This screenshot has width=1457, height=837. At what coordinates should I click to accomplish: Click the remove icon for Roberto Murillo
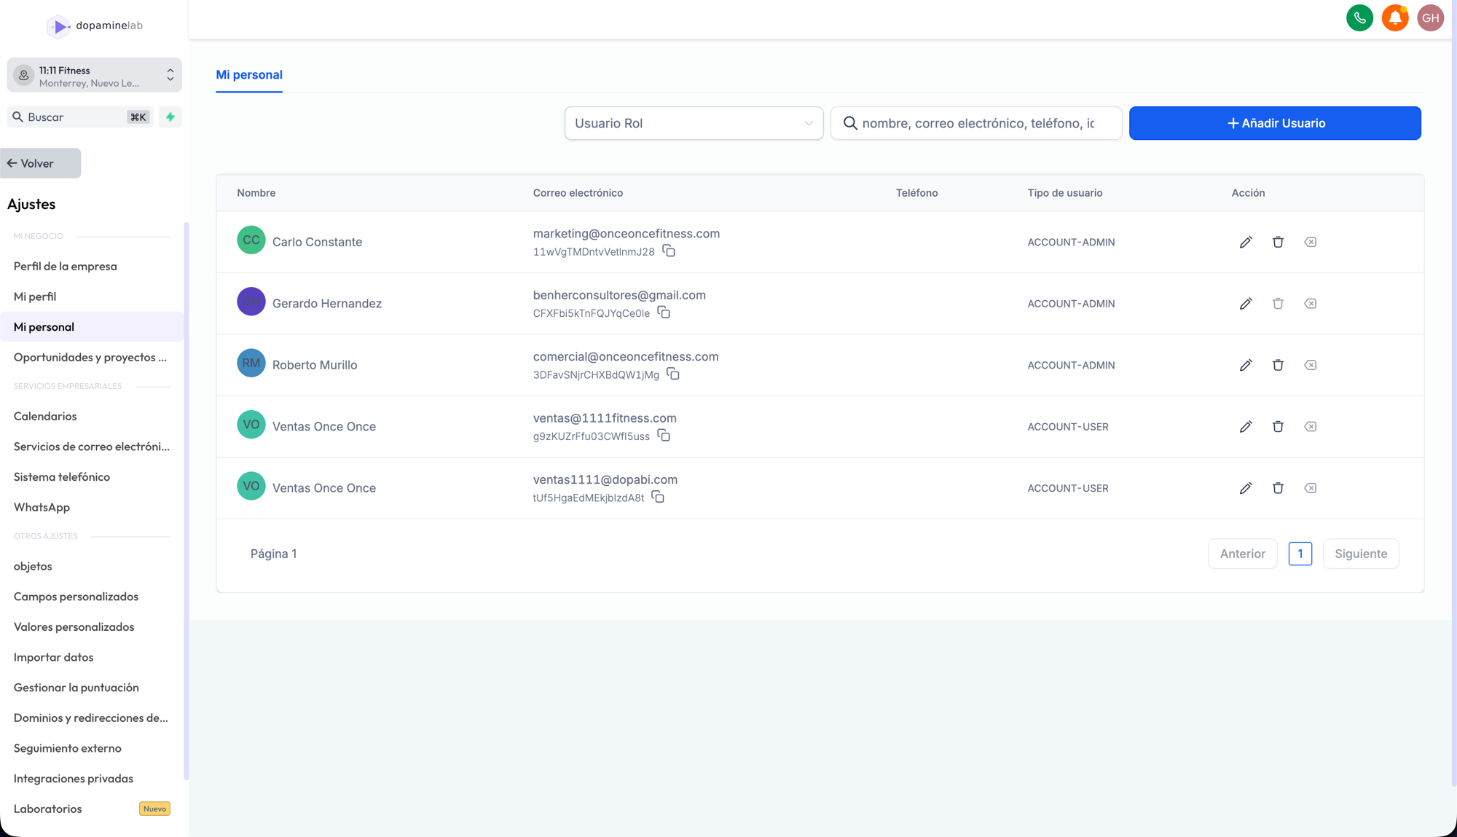[1310, 365]
